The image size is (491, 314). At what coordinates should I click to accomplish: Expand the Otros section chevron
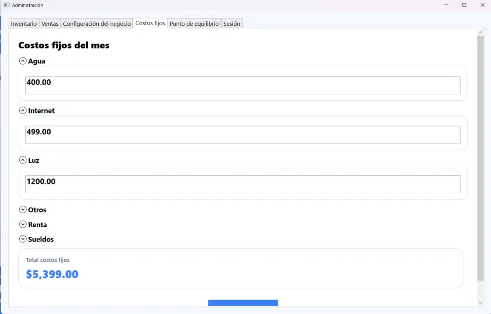click(23, 209)
